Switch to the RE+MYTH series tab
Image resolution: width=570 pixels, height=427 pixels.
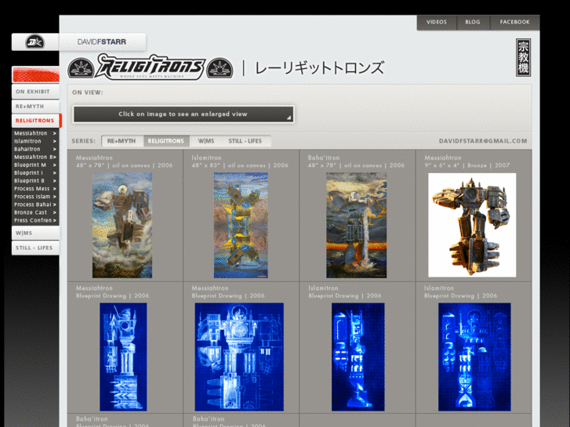pyautogui.click(x=122, y=141)
